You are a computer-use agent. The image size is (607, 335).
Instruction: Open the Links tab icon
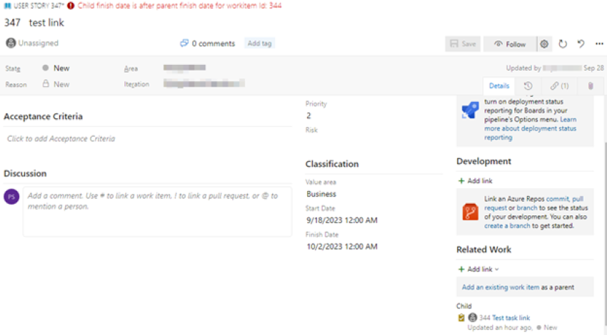click(x=559, y=86)
